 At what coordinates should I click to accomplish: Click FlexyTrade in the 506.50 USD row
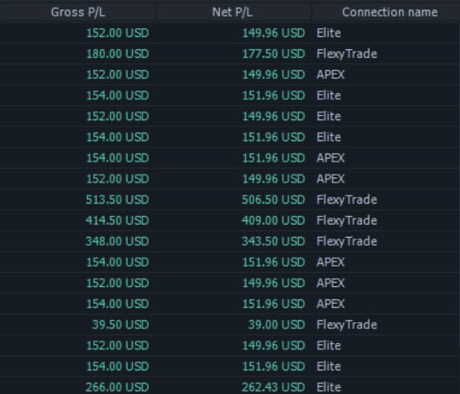347,200
